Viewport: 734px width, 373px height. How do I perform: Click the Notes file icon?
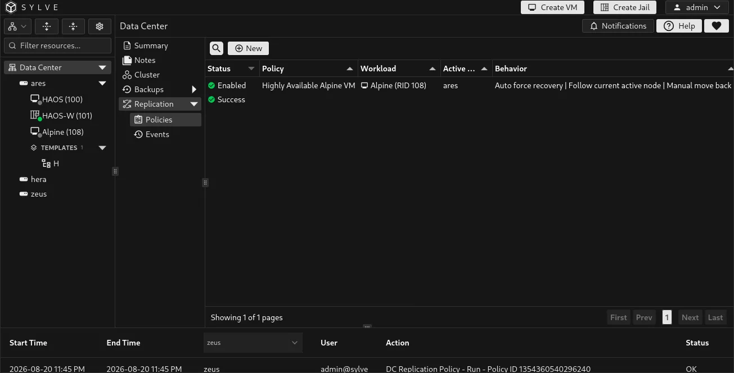click(127, 60)
